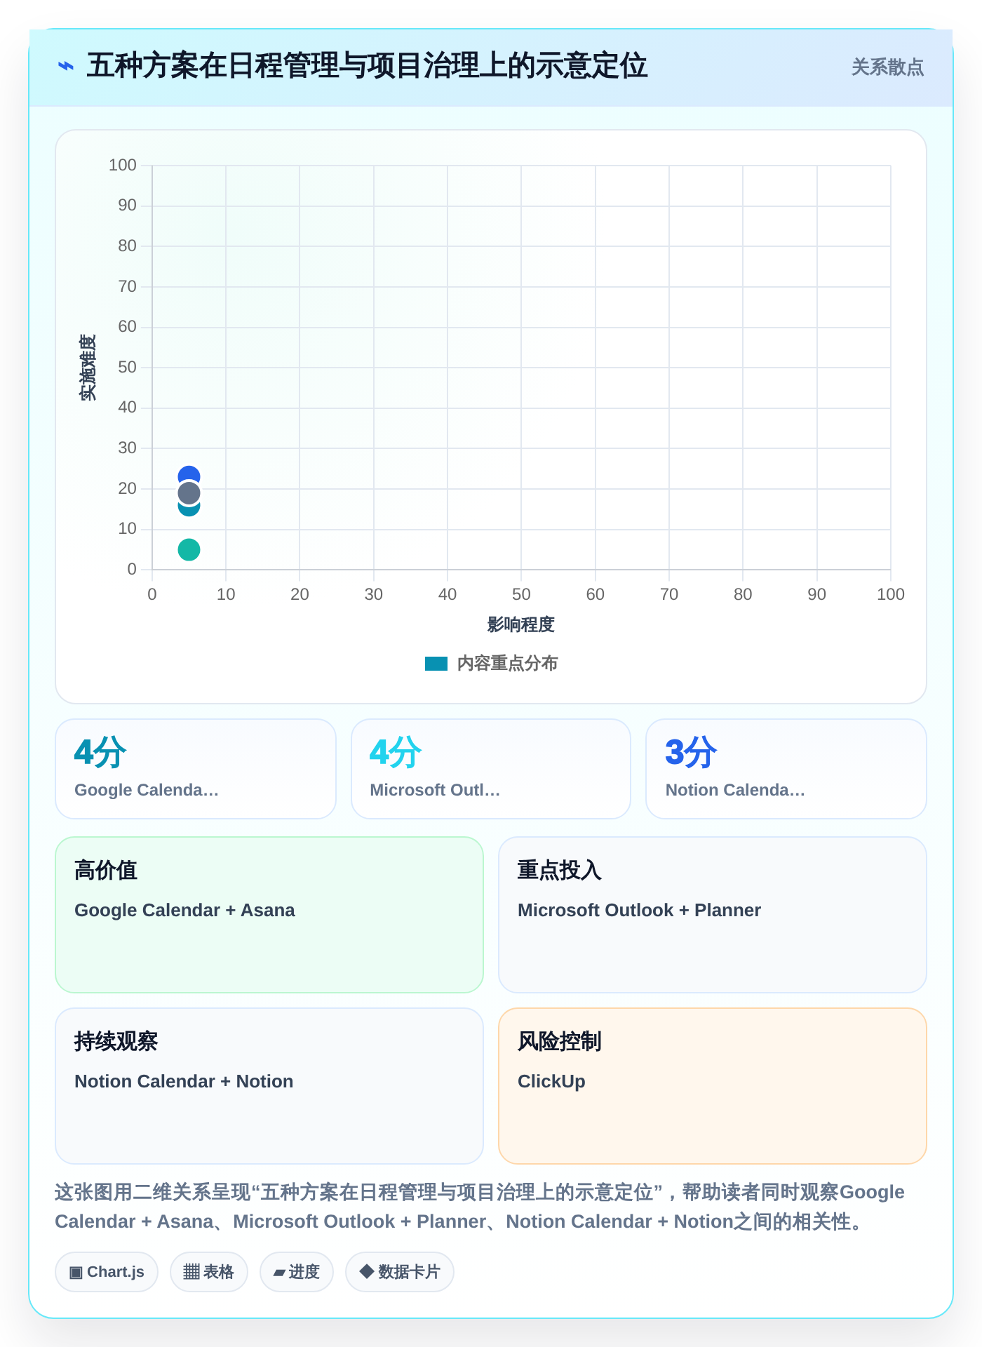
Task: Click Notion Calendar + Notion in the 持续观察 card
Action: (x=184, y=1081)
